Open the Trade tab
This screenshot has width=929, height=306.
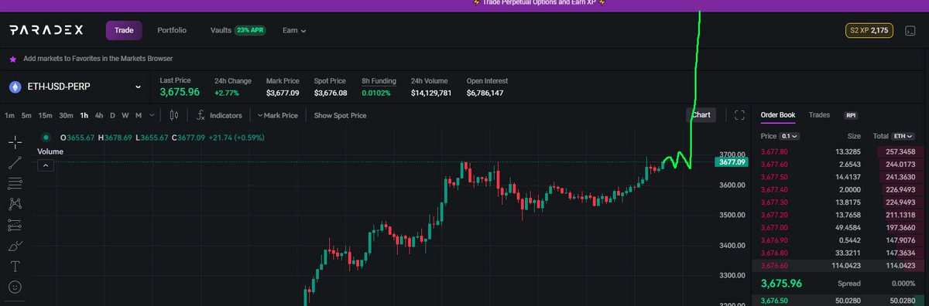click(124, 31)
